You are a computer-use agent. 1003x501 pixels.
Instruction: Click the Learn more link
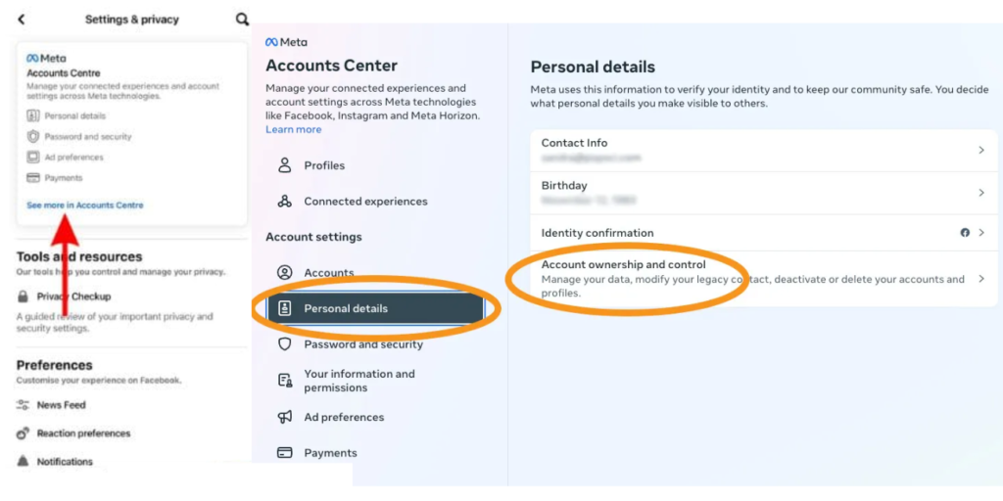[293, 129]
